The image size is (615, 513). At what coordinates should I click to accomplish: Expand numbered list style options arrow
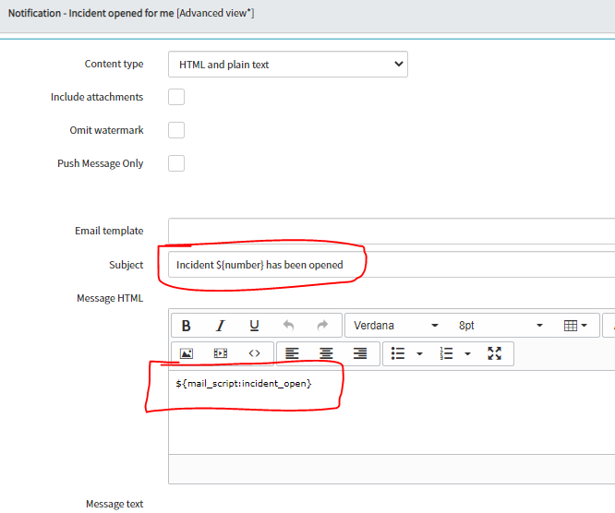[467, 354]
